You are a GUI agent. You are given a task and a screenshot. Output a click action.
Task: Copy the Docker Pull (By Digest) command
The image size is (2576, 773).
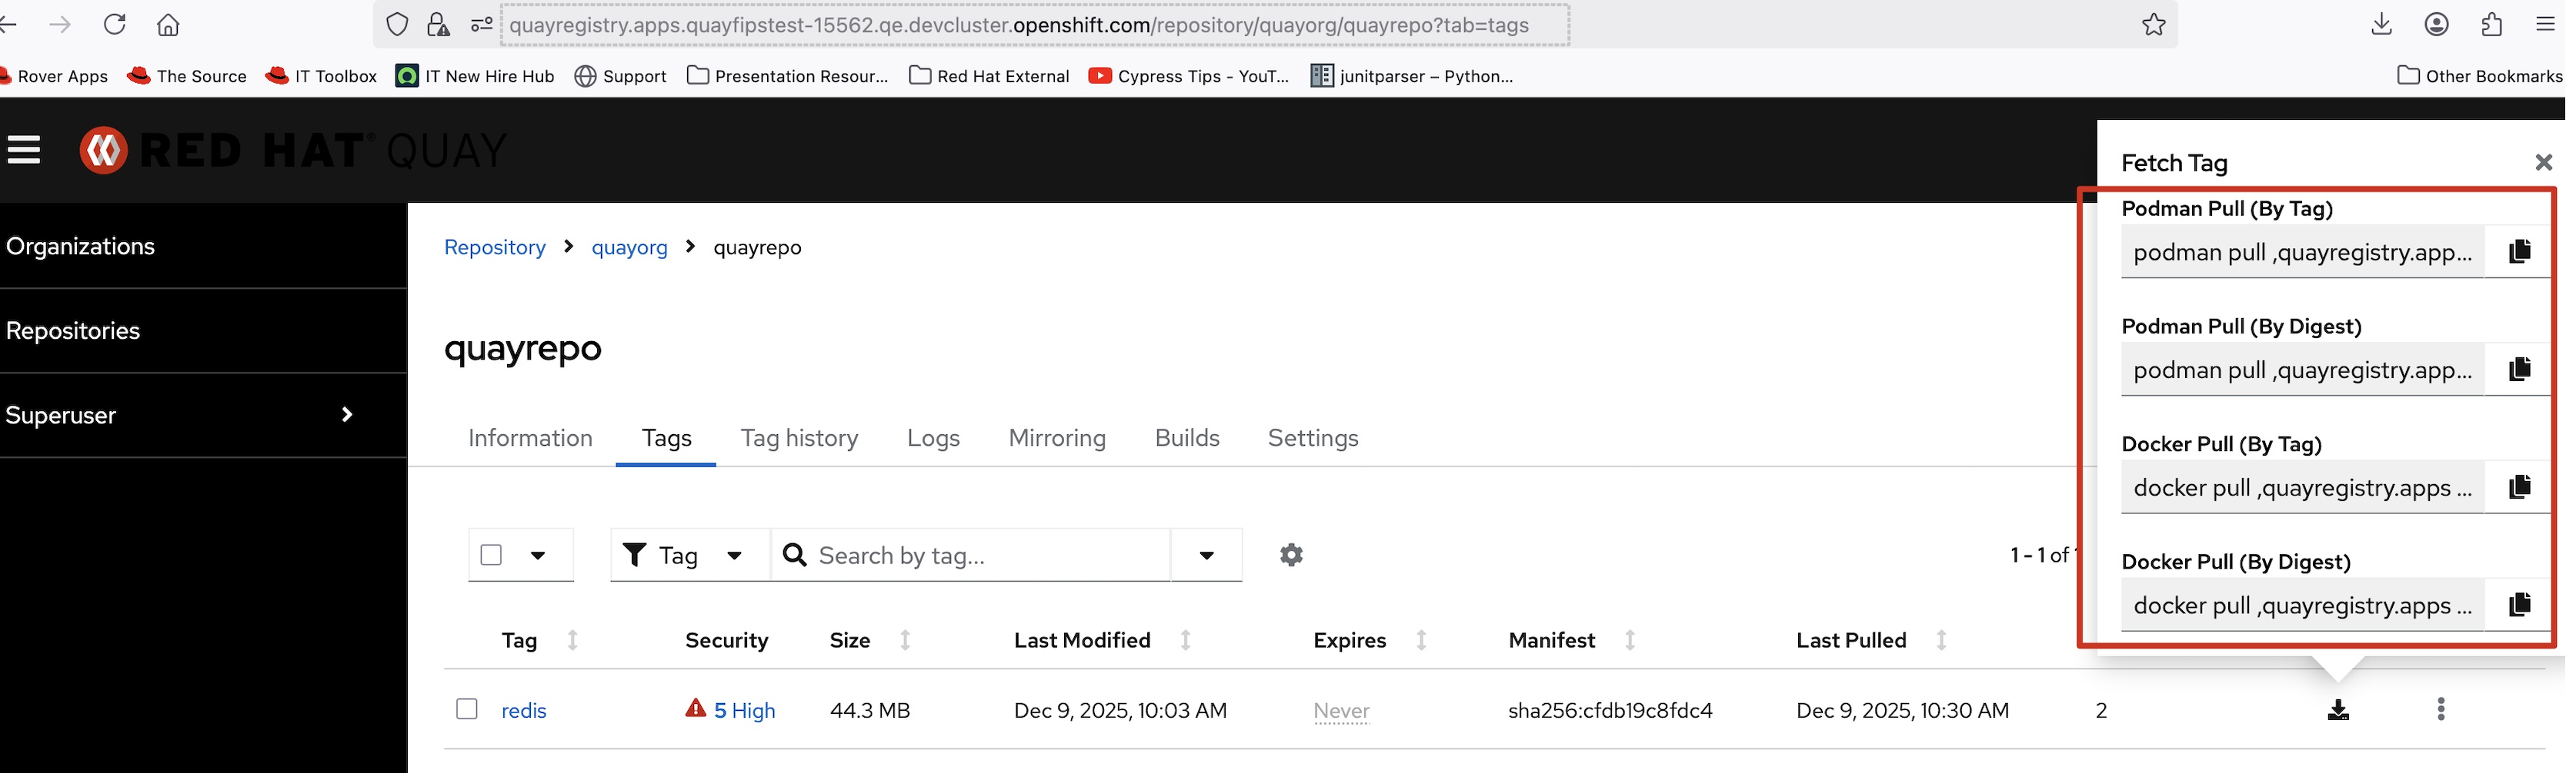(2519, 605)
